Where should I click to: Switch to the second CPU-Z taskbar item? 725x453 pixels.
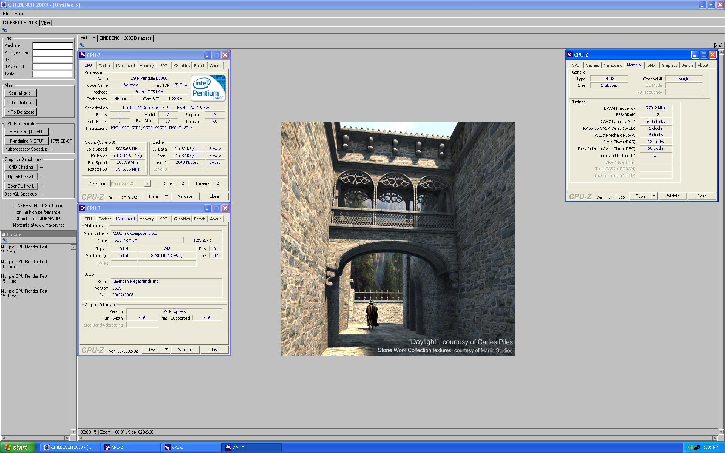tap(191, 447)
